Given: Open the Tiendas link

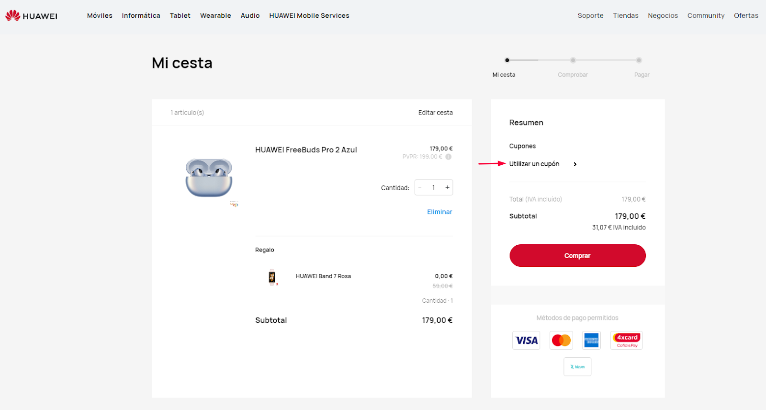Looking at the screenshot, I should pos(626,16).
